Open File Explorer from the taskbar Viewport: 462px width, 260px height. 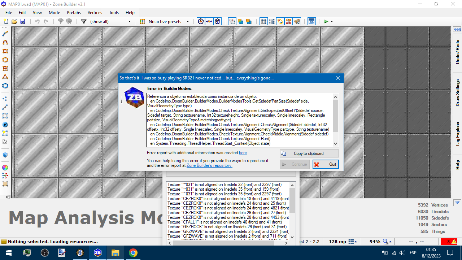[x=115, y=253]
